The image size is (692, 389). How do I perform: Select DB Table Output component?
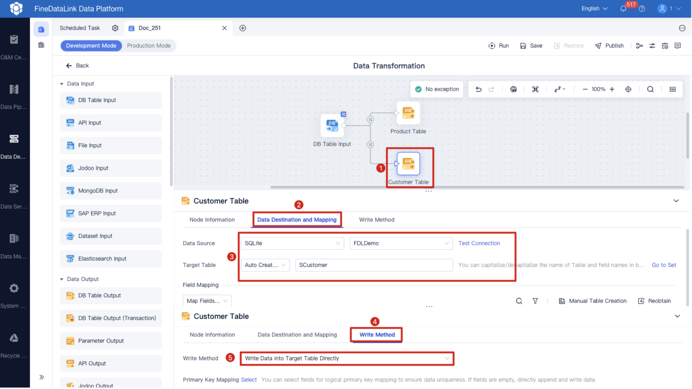(111, 296)
